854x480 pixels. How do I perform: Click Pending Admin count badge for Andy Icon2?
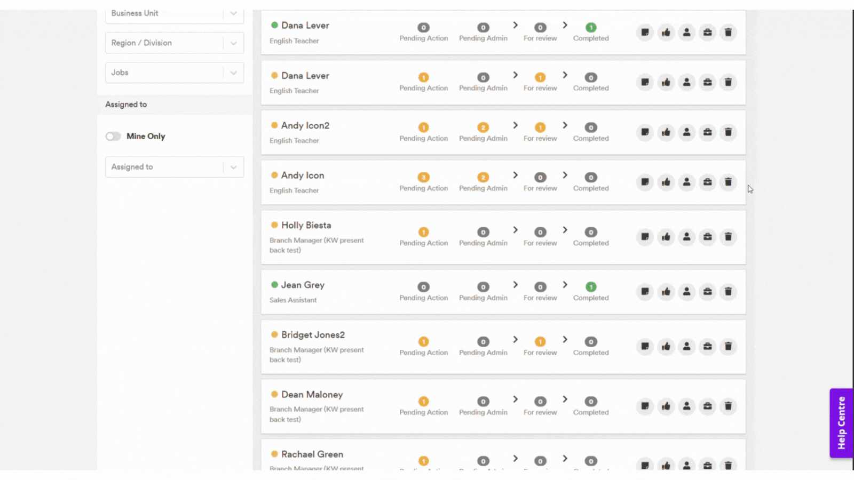click(483, 127)
